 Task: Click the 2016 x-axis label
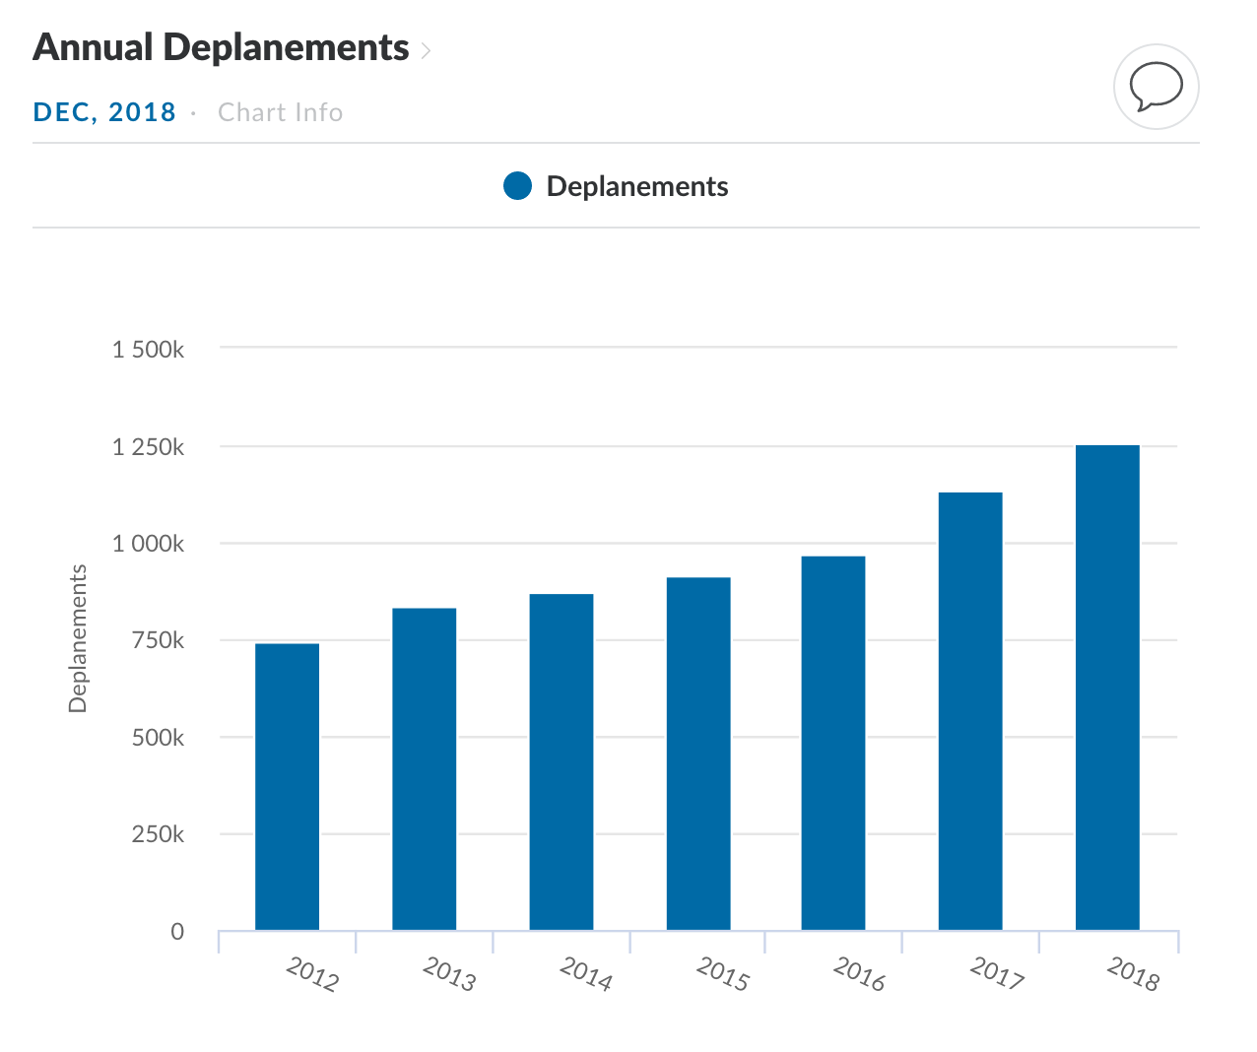(859, 974)
